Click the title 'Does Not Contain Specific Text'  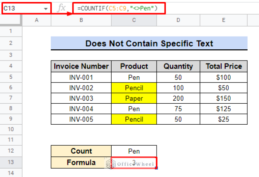[149, 44]
